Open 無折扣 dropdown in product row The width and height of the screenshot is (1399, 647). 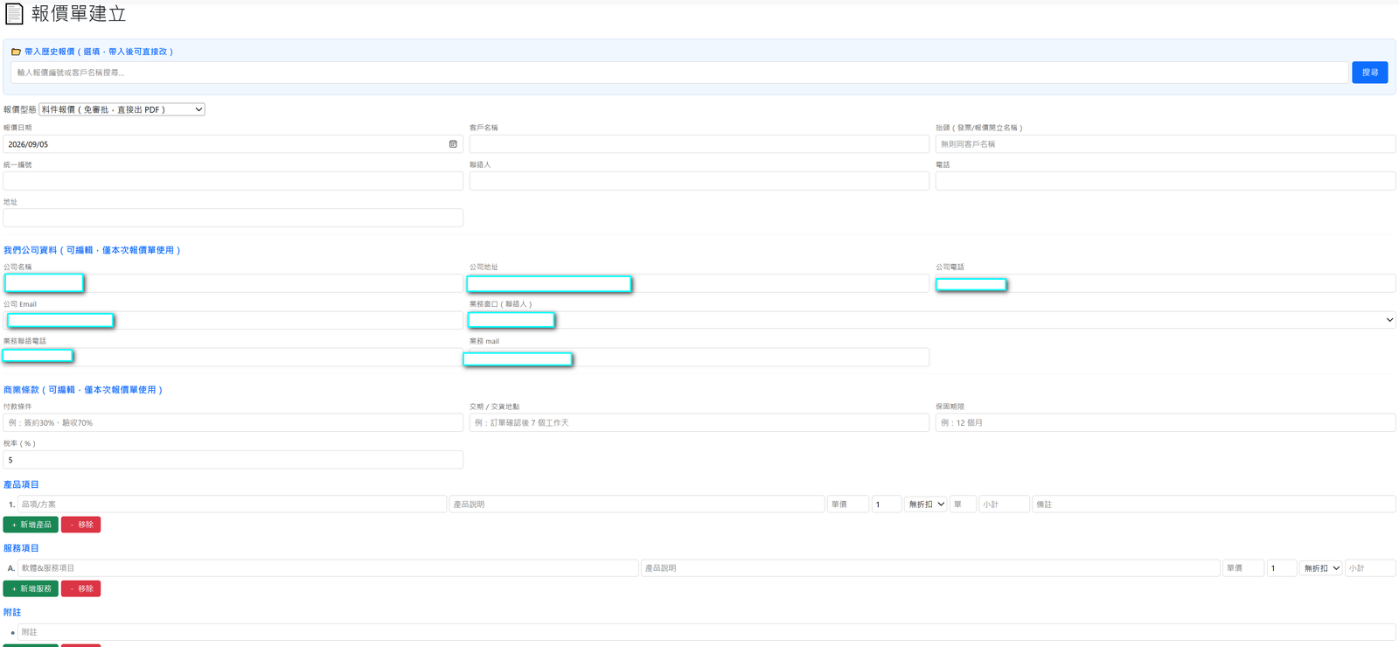point(926,504)
